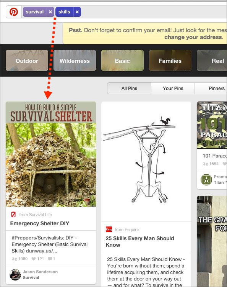Pick the Families category filter

coord(170,61)
